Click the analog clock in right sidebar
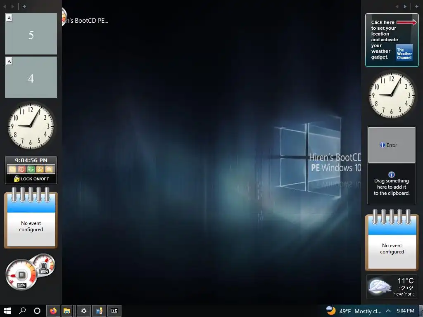The height and width of the screenshot is (317, 423). pyautogui.click(x=392, y=95)
